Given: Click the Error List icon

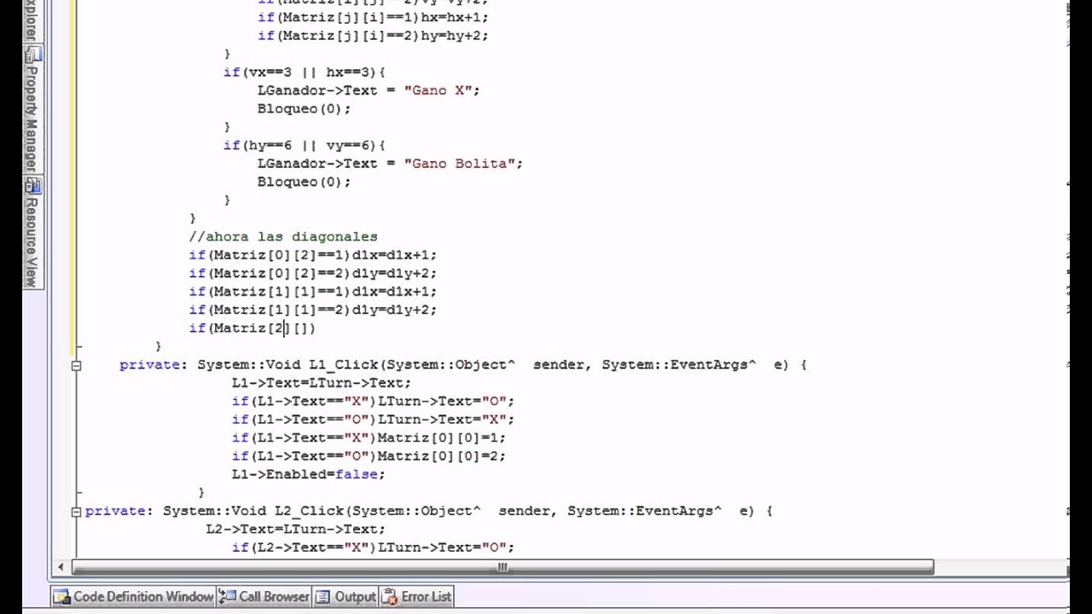Looking at the screenshot, I should pos(390,596).
